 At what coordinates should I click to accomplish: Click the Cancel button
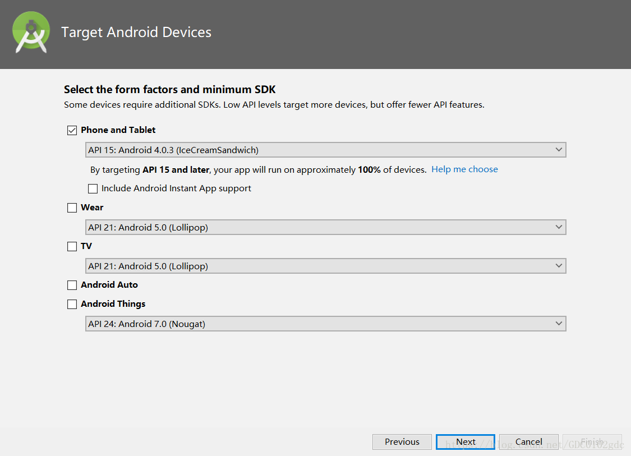pyautogui.click(x=529, y=441)
